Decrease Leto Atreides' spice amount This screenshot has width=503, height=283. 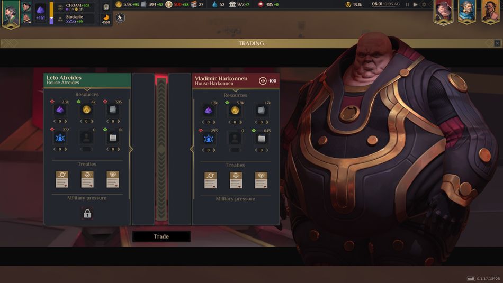[x=55, y=121]
